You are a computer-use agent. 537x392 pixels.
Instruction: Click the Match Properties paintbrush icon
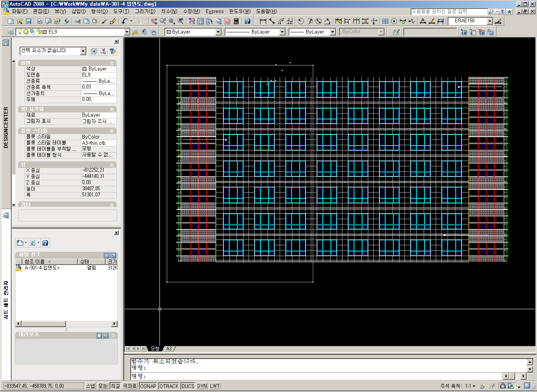pos(104,21)
